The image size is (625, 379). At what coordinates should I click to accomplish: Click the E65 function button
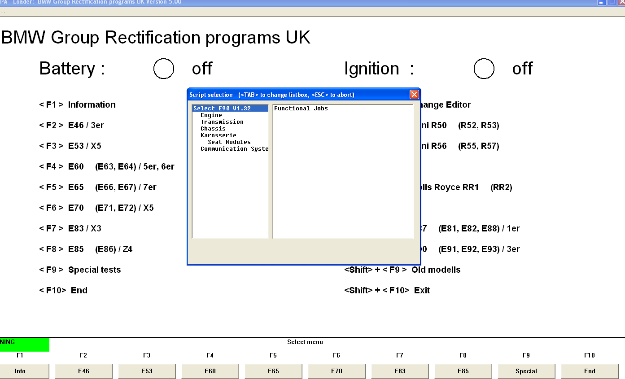point(273,371)
